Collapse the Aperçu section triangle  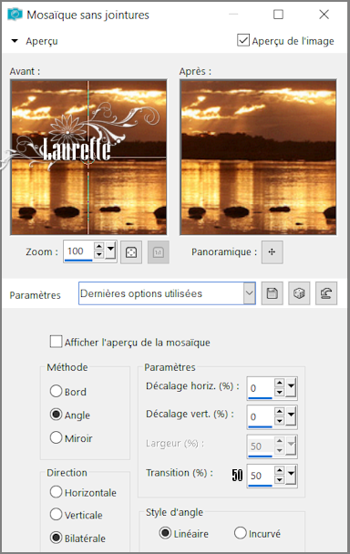pyautogui.click(x=15, y=41)
